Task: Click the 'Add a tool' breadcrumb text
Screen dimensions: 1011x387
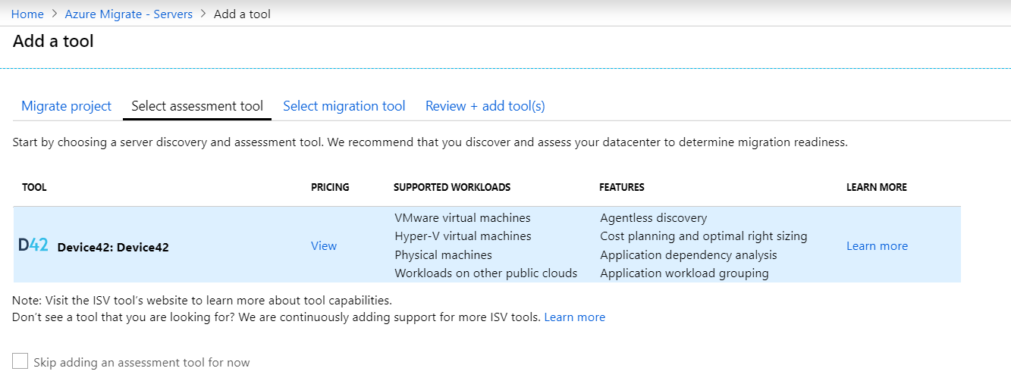Action: click(242, 14)
